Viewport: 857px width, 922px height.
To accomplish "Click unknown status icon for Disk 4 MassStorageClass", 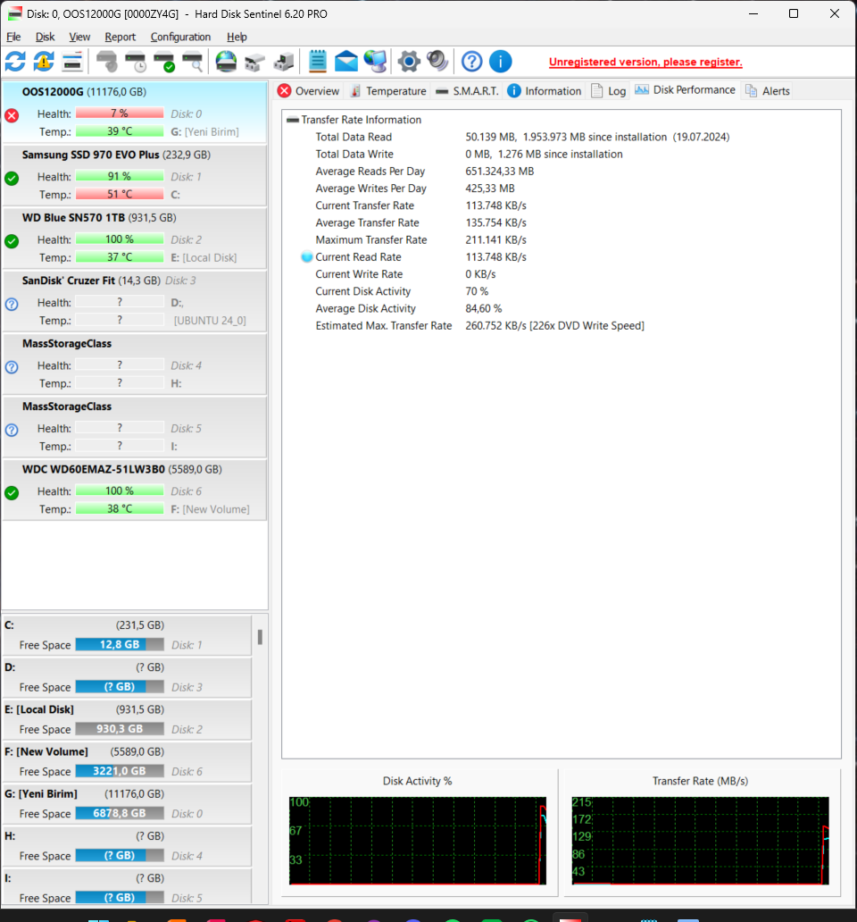I will point(12,367).
